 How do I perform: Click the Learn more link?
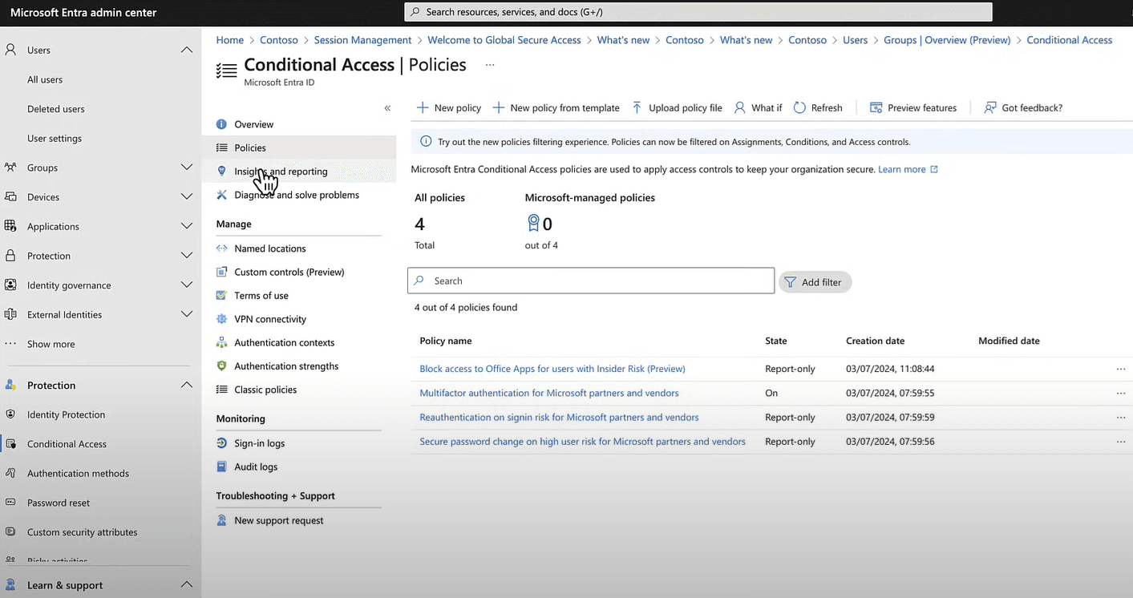pyautogui.click(x=908, y=169)
